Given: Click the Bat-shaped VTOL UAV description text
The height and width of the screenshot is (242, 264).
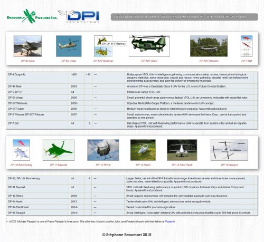Looking at the screenshot, I should point(186,125).
